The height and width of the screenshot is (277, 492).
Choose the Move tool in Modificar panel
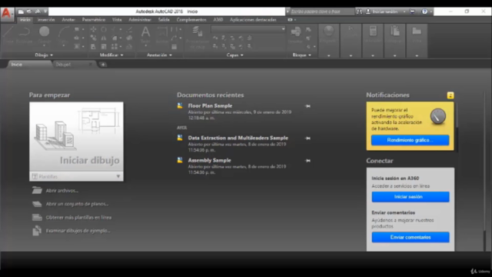tap(93, 29)
